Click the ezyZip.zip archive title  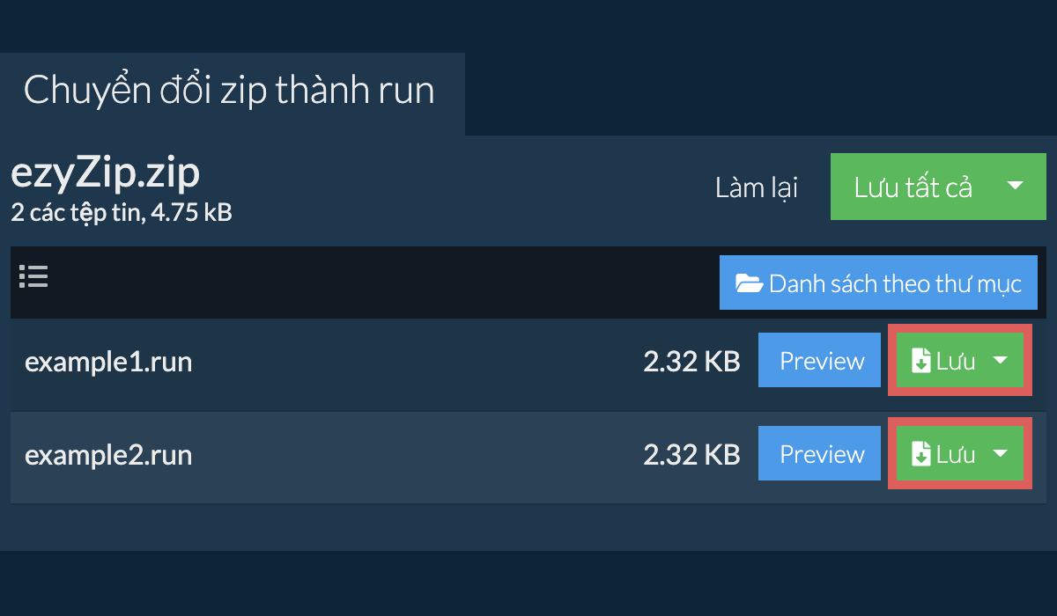point(106,173)
